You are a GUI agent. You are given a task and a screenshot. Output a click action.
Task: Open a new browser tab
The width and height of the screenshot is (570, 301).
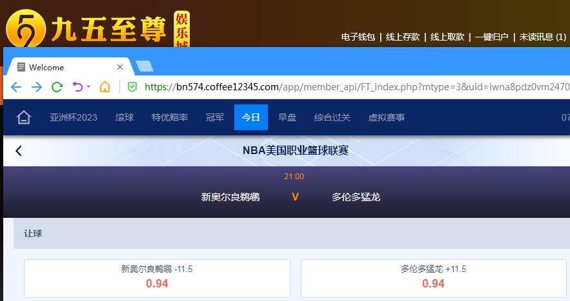pyautogui.click(x=145, y=66)
